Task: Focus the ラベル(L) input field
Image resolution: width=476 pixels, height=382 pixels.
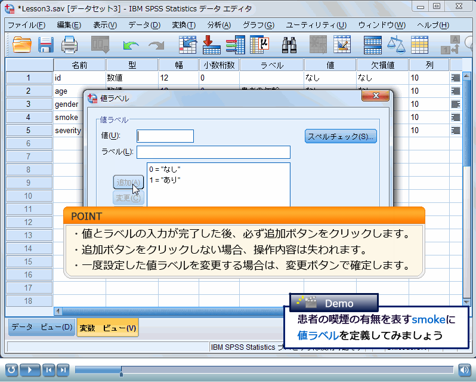Action: pyautogui.click(x=214, y=152)
